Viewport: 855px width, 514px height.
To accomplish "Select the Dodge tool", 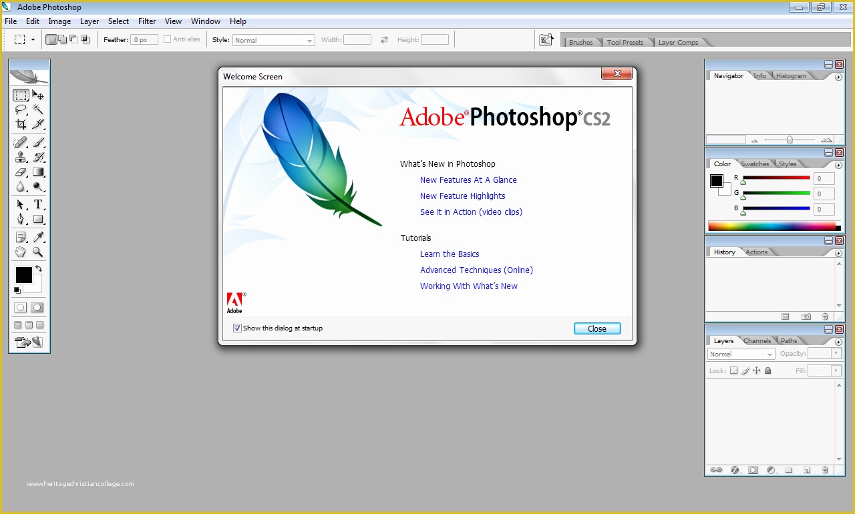I will tap(38, 187).
